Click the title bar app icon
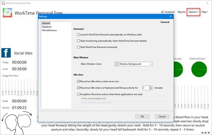The image size is (212, 135). [x=3, y=3]
